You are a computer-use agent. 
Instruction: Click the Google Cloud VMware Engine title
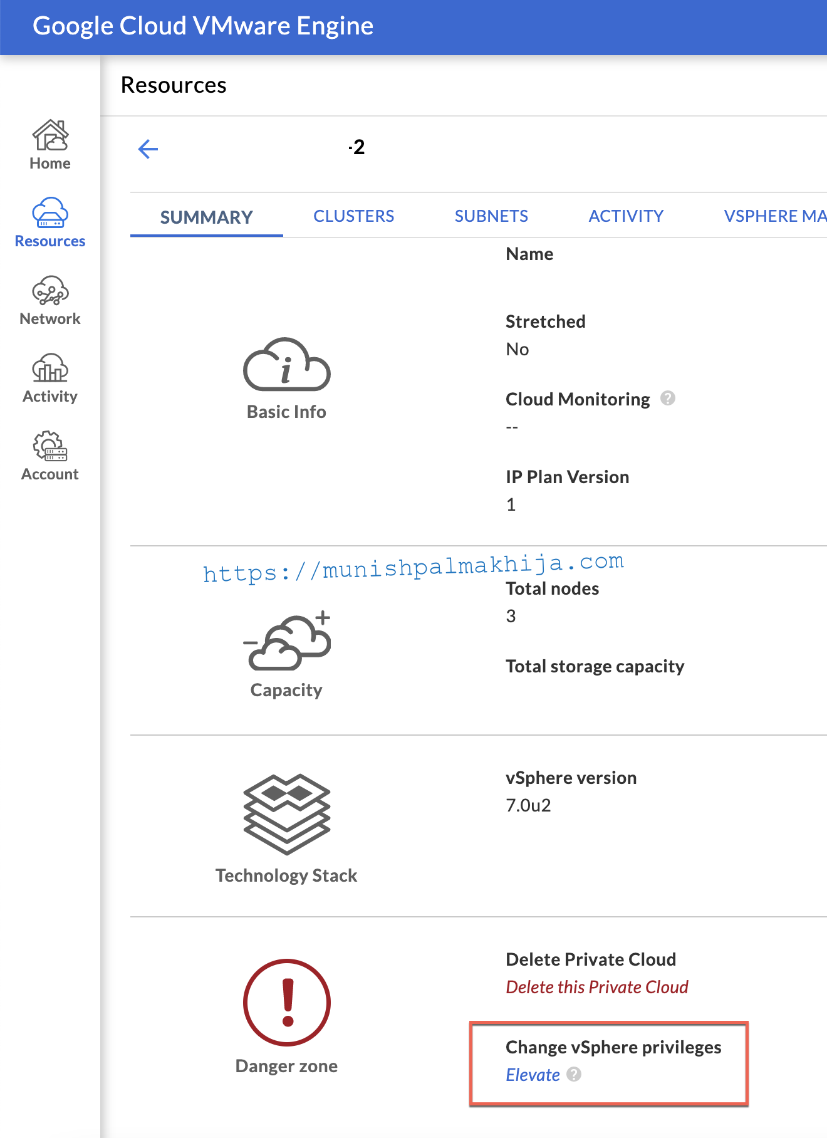tap(203, 26)
